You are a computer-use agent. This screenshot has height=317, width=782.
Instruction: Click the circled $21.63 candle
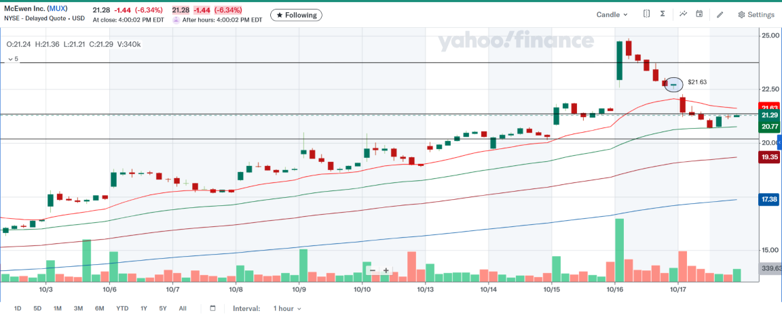pos(674,85)
